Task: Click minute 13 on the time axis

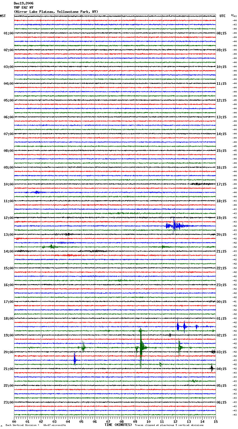Action: click(189, 421)
